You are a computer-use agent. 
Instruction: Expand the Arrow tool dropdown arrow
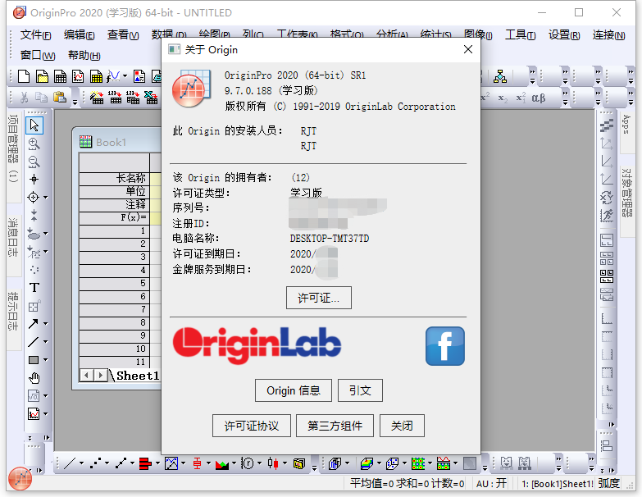(x=45, y=324)
